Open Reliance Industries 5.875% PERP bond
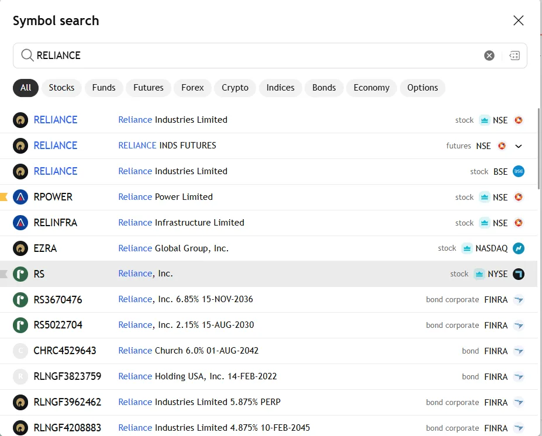 268,403
